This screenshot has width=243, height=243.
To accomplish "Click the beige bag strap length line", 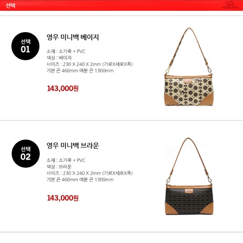I will [80, 71].
